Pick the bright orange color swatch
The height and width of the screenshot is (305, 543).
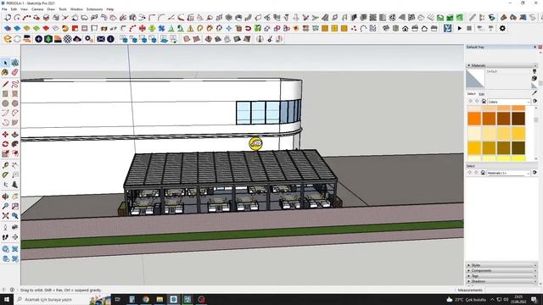coord(474,119)
